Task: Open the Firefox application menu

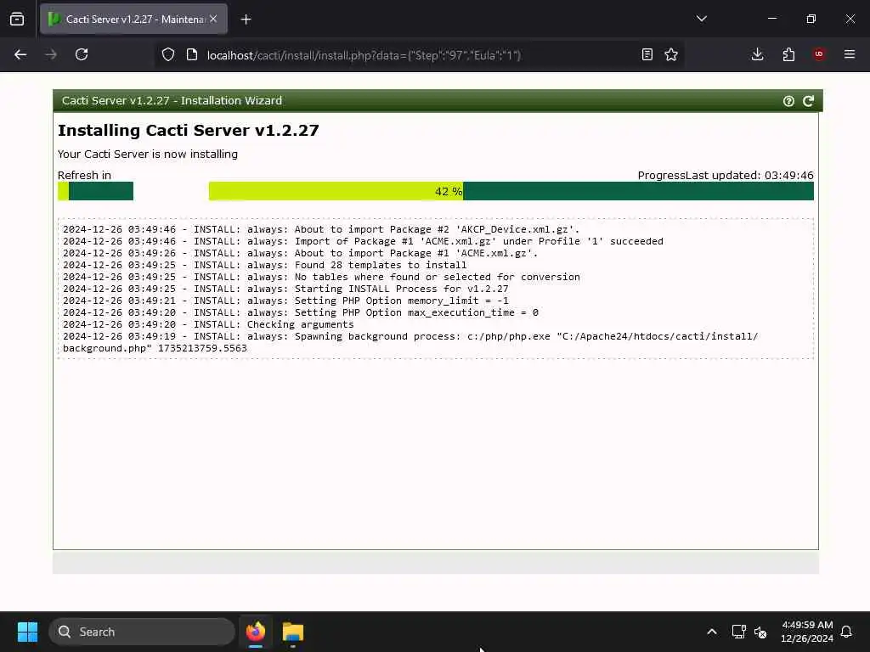Action: click(x=850, y=54)
